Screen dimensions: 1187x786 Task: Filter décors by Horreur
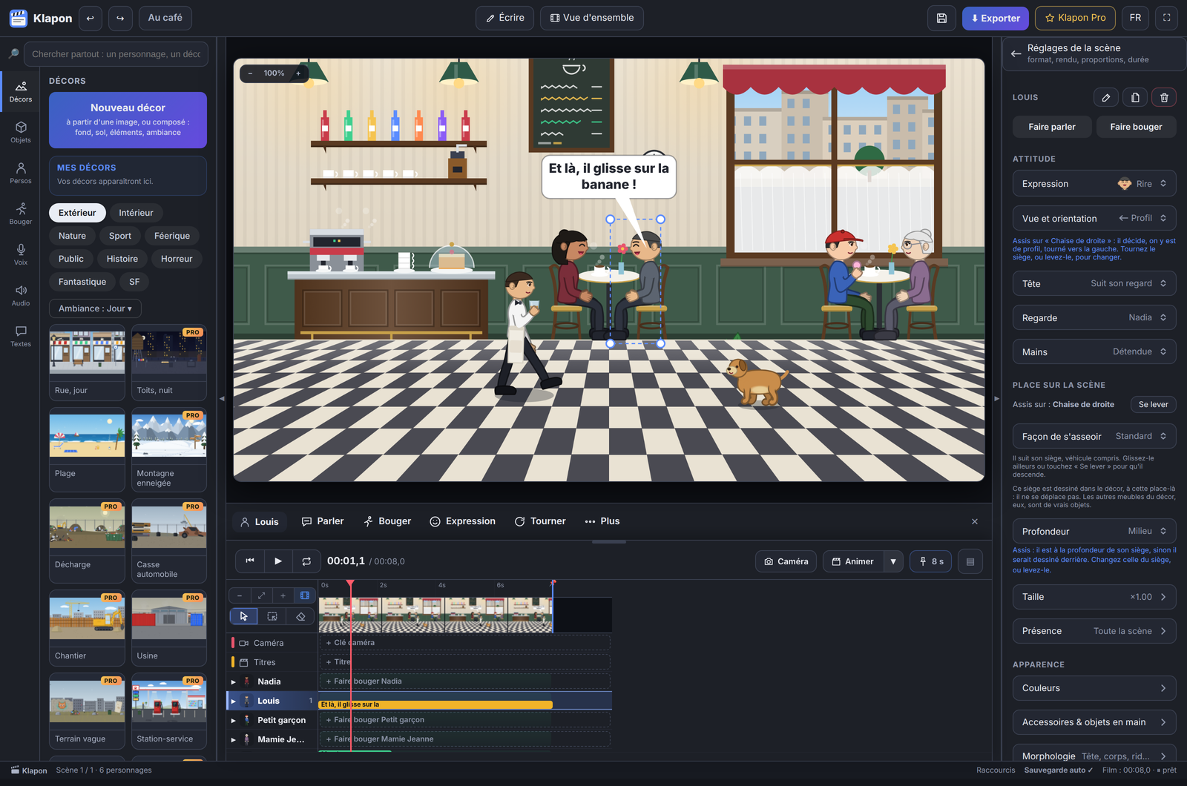(x=177, y=259)
